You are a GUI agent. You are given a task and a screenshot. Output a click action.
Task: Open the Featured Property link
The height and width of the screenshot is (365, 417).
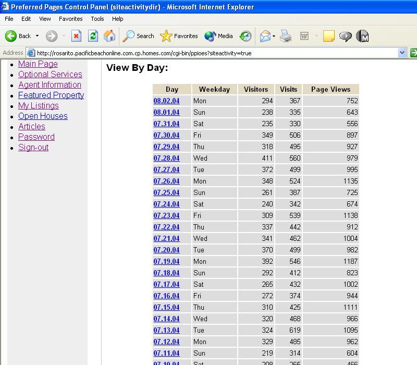pos(51,95)
